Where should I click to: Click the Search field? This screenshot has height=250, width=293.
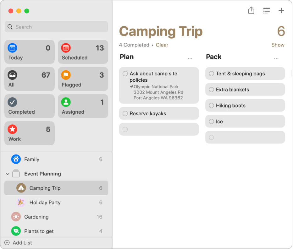(57, 27)
